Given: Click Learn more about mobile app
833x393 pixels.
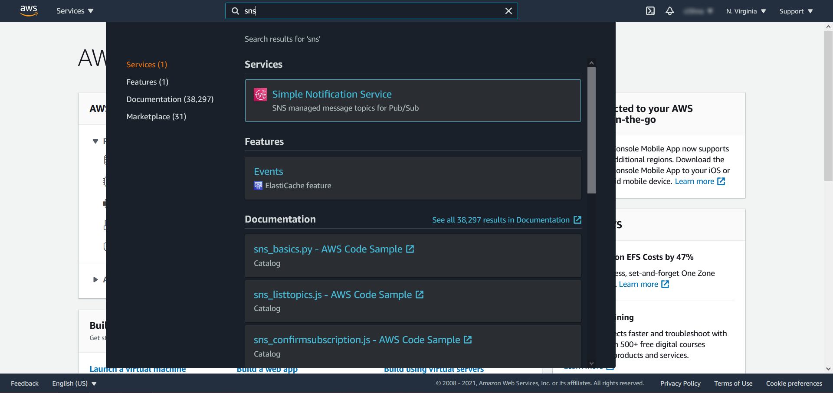Looking at the screenshot, I should pyautogui.click(x=694, y=181).
